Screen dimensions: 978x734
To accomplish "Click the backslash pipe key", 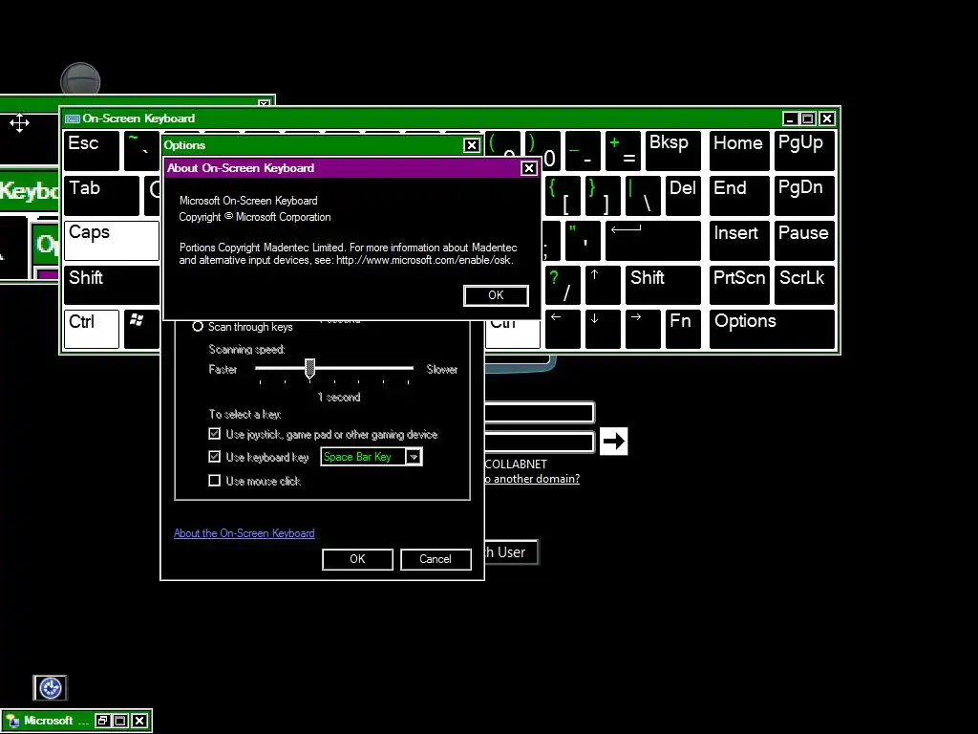I will click(x=643, y=195).
